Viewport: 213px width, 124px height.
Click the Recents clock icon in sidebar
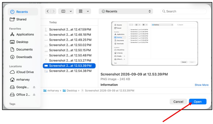pos(12,12)
